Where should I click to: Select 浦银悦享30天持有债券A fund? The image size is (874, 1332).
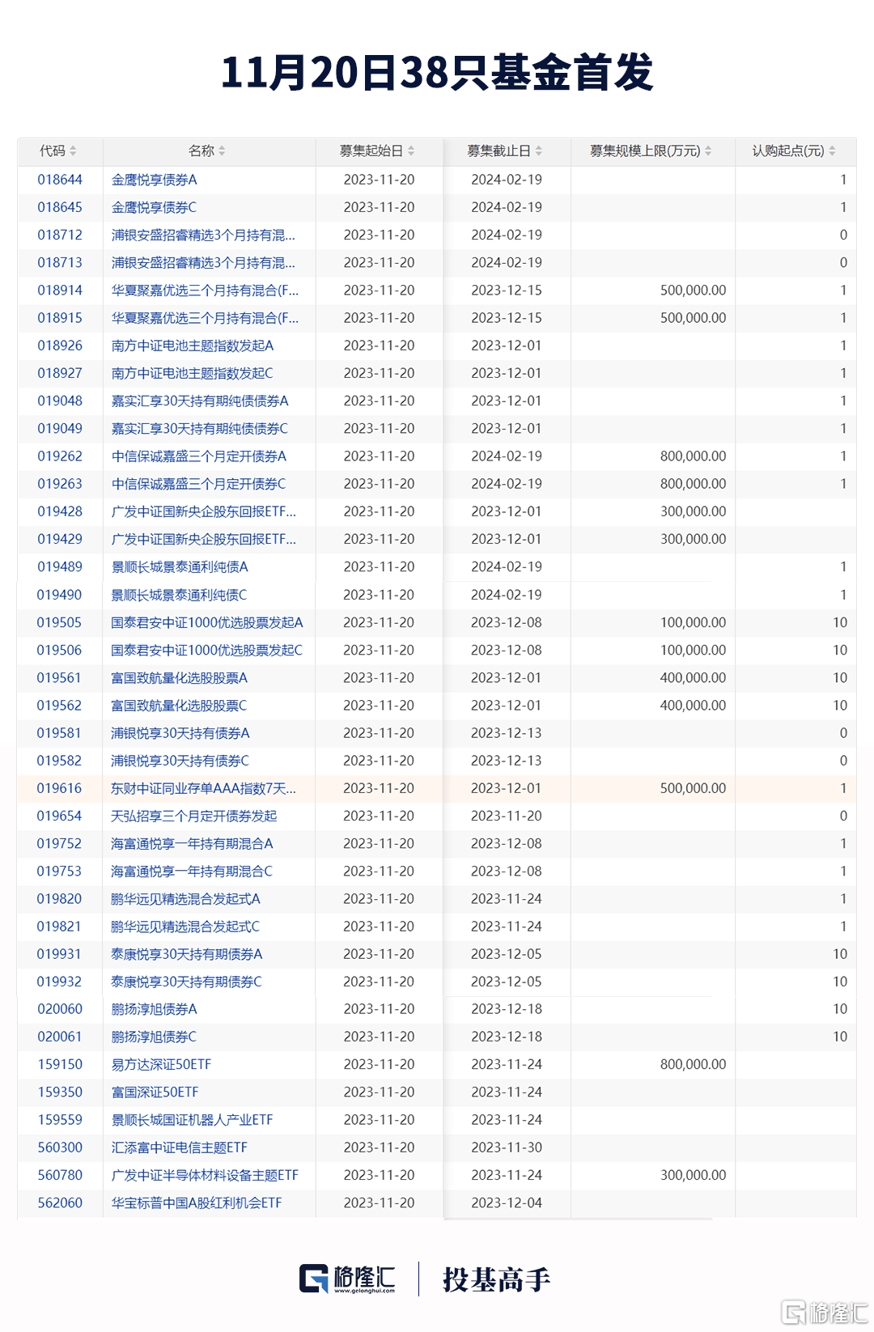(180, 733)
